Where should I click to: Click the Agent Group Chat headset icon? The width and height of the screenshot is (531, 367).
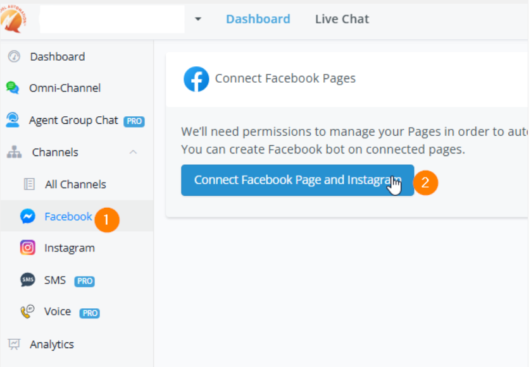13,119
